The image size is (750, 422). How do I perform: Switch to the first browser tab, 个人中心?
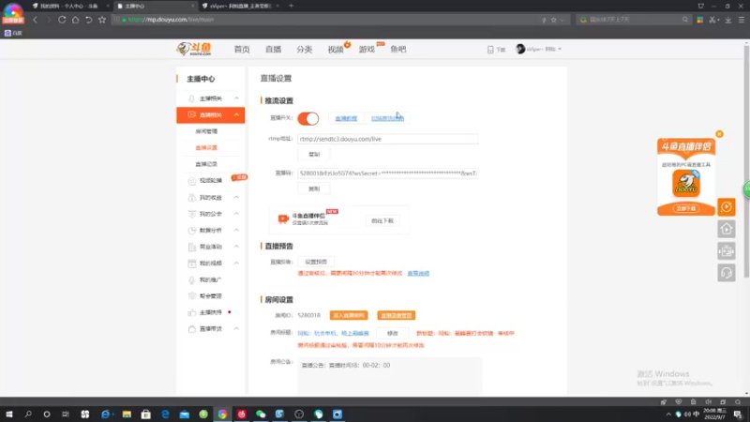click(x=68, y=6)
